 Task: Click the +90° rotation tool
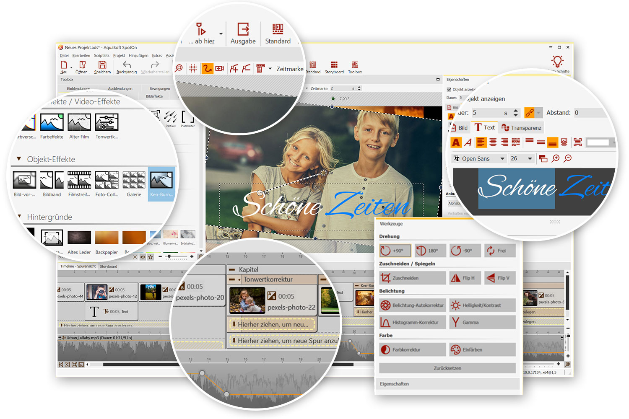pyautogui.click(x=395, y=251)
